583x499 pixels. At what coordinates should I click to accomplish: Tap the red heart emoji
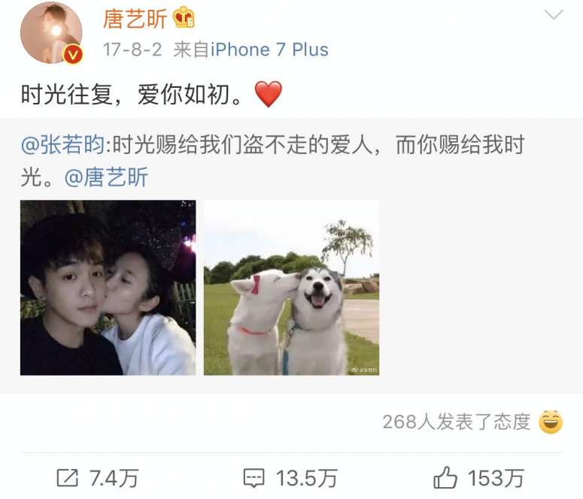pos(269,95)
